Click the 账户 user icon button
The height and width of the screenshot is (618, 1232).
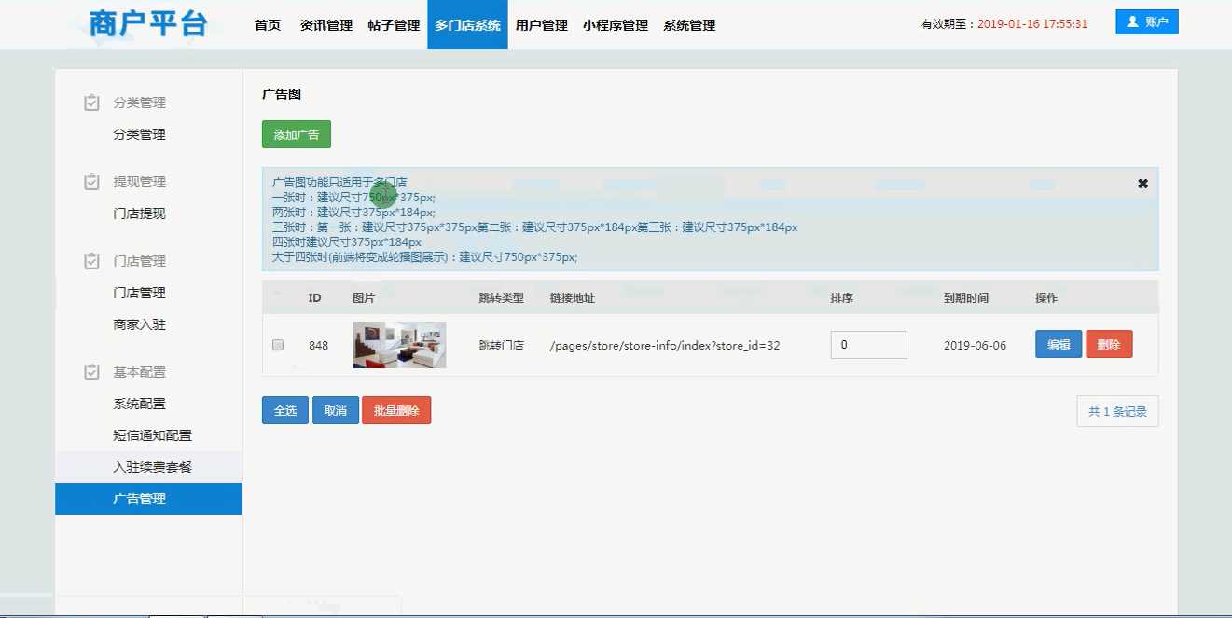point(1146,22)
